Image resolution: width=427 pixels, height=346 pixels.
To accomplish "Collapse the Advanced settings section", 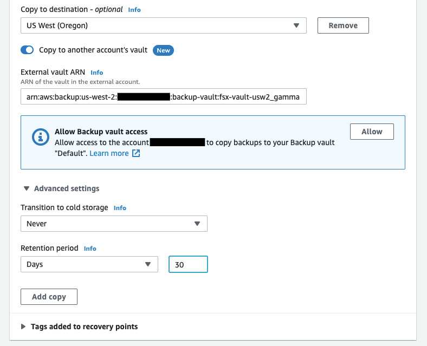I will pos(61,188).
